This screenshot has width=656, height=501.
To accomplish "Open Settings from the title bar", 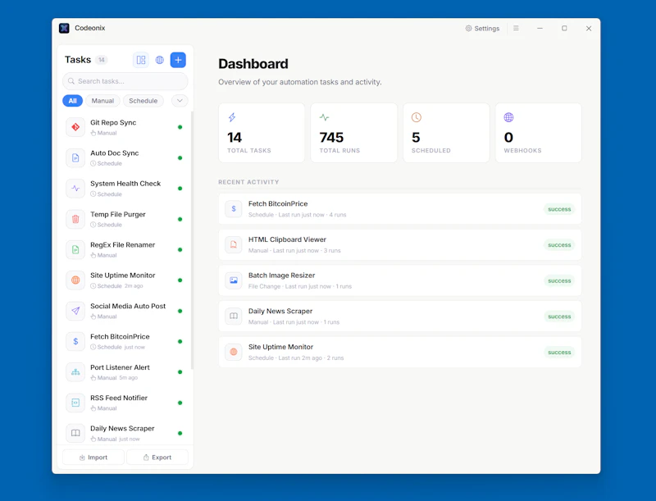I will [482, 29].
